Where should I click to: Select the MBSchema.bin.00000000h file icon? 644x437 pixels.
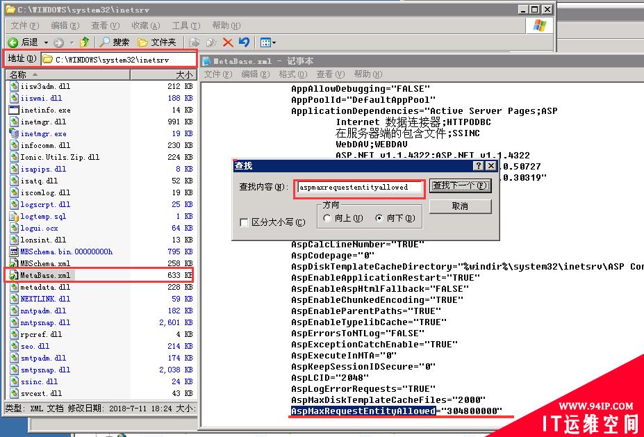tap(15, 252)
